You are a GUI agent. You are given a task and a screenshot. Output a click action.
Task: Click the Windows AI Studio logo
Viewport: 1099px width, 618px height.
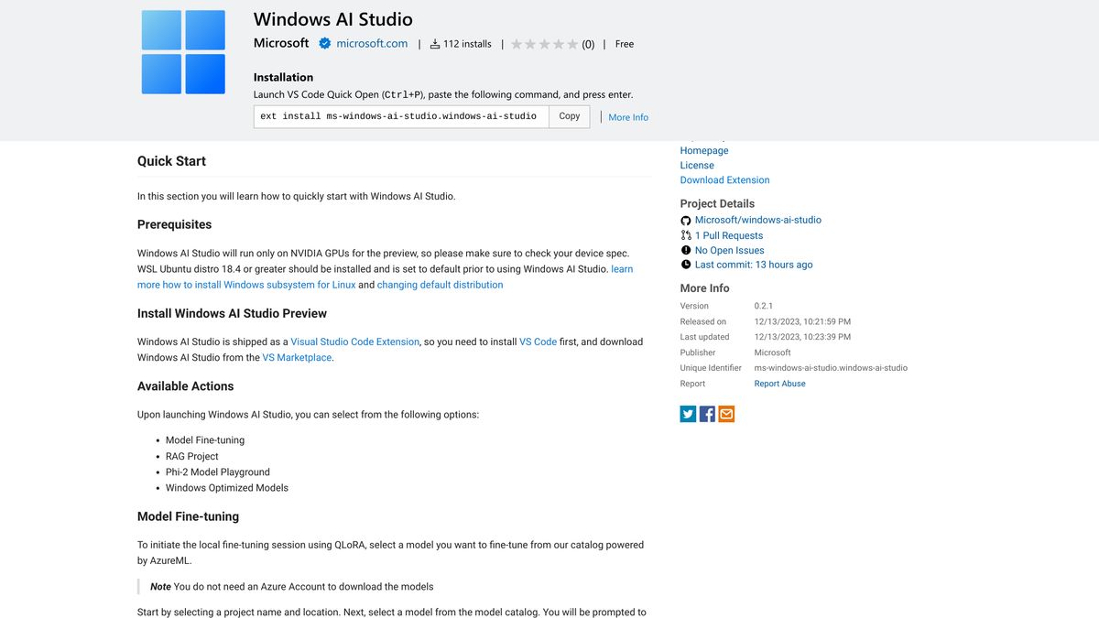[x=183, y=51]
